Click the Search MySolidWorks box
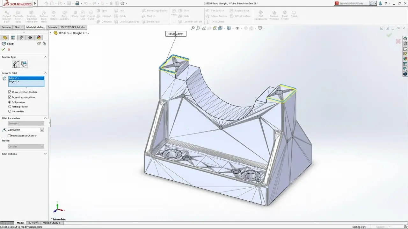This screenshot has width=408, height=229. [x=354, y=3]
